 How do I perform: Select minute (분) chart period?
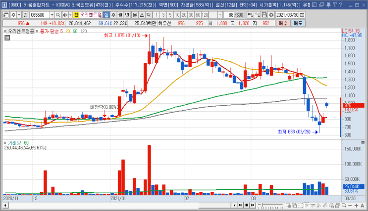click(135, 15)
